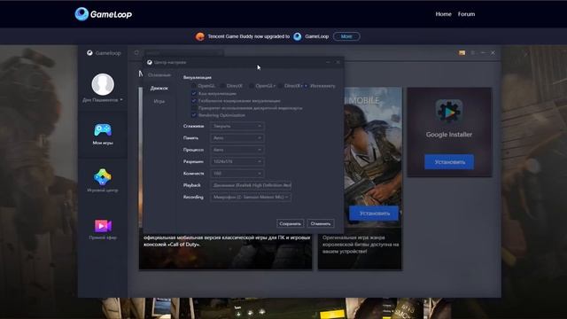The width and height of the screenshot is (567, 319).
Task: Select the OpenGL+ rendering option
Action: click(x=252, y=86)
